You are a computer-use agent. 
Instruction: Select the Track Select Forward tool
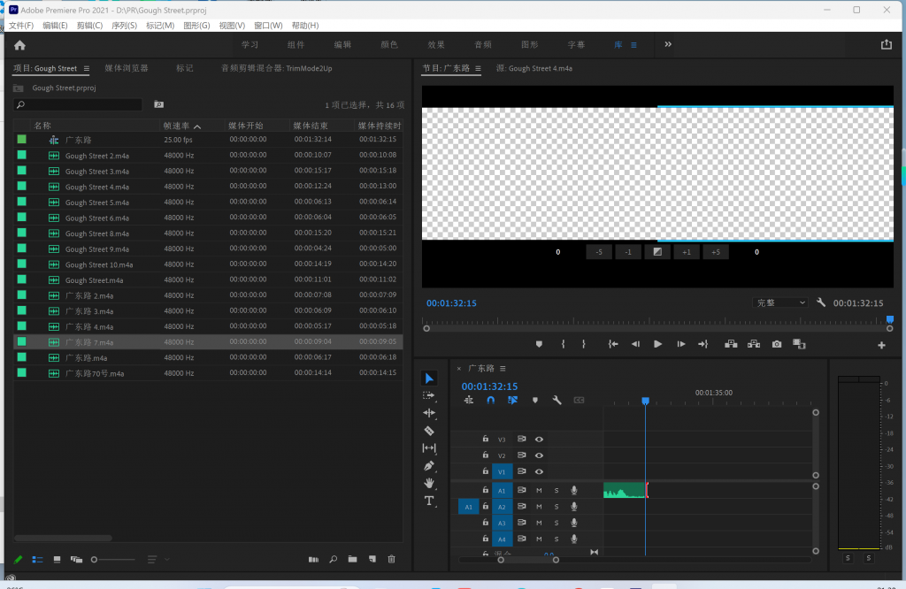(x=429, y=395)
